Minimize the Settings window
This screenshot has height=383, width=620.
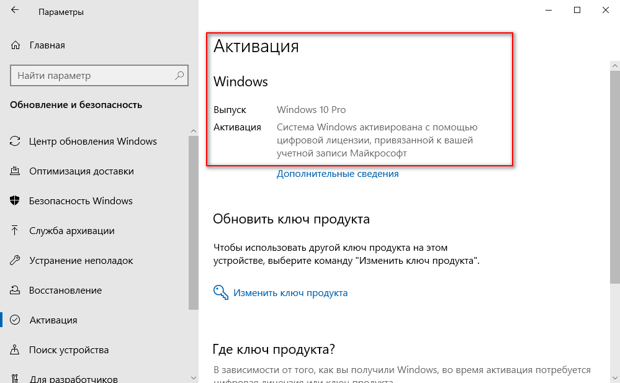click(x=549, y=11)
